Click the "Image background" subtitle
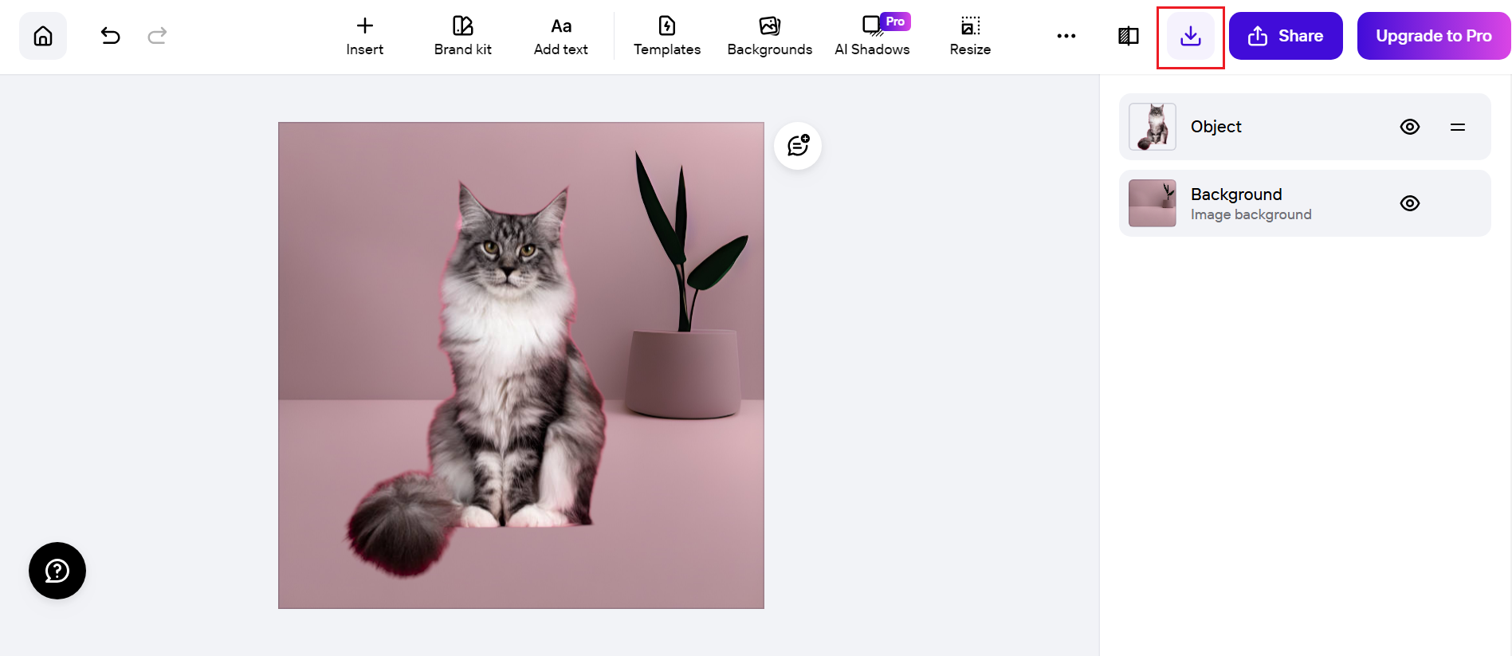 pyautogui.click(x=1251, y=214)
